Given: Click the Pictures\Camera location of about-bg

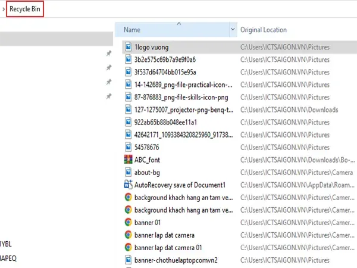Looking at the screenshot, I should 297,173.
